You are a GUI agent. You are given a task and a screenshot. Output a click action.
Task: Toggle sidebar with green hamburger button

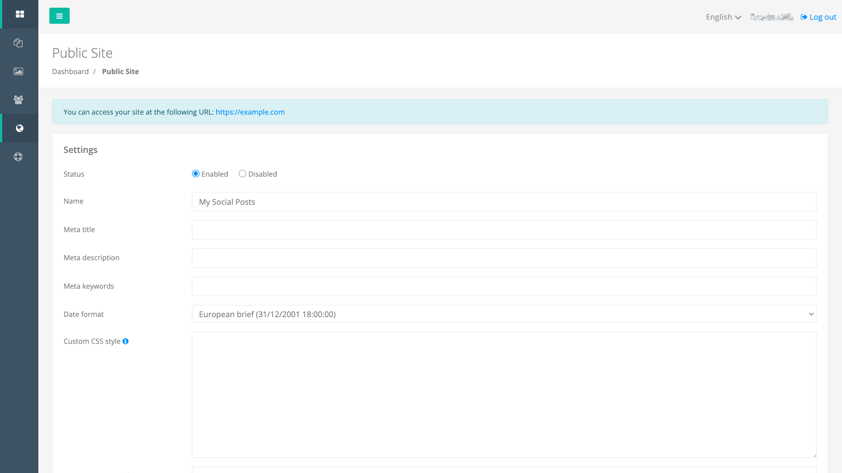pyautogui.click(x=59, y=16)
